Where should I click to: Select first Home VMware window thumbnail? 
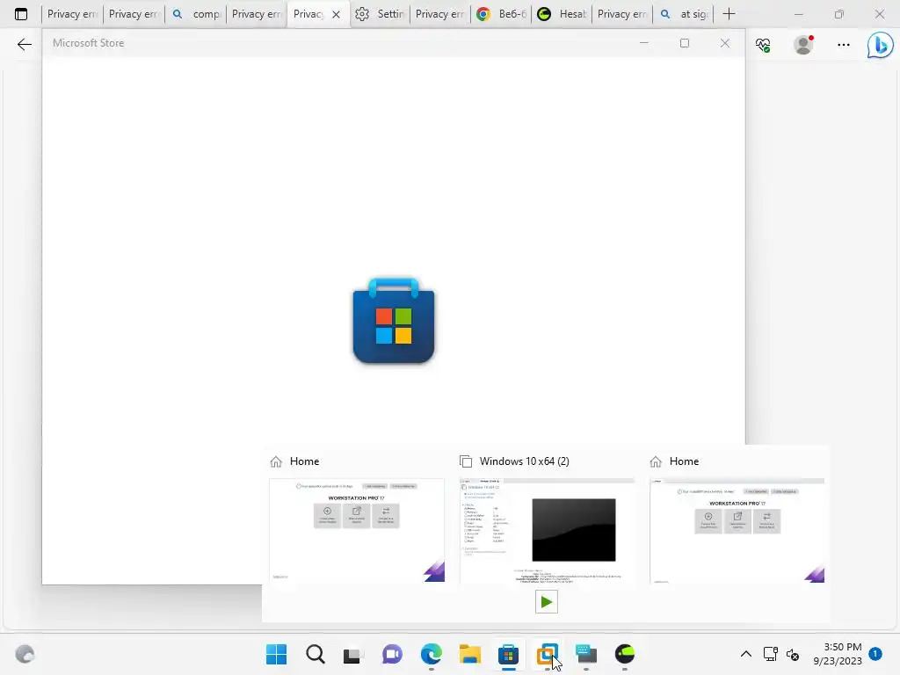(357, 530)
